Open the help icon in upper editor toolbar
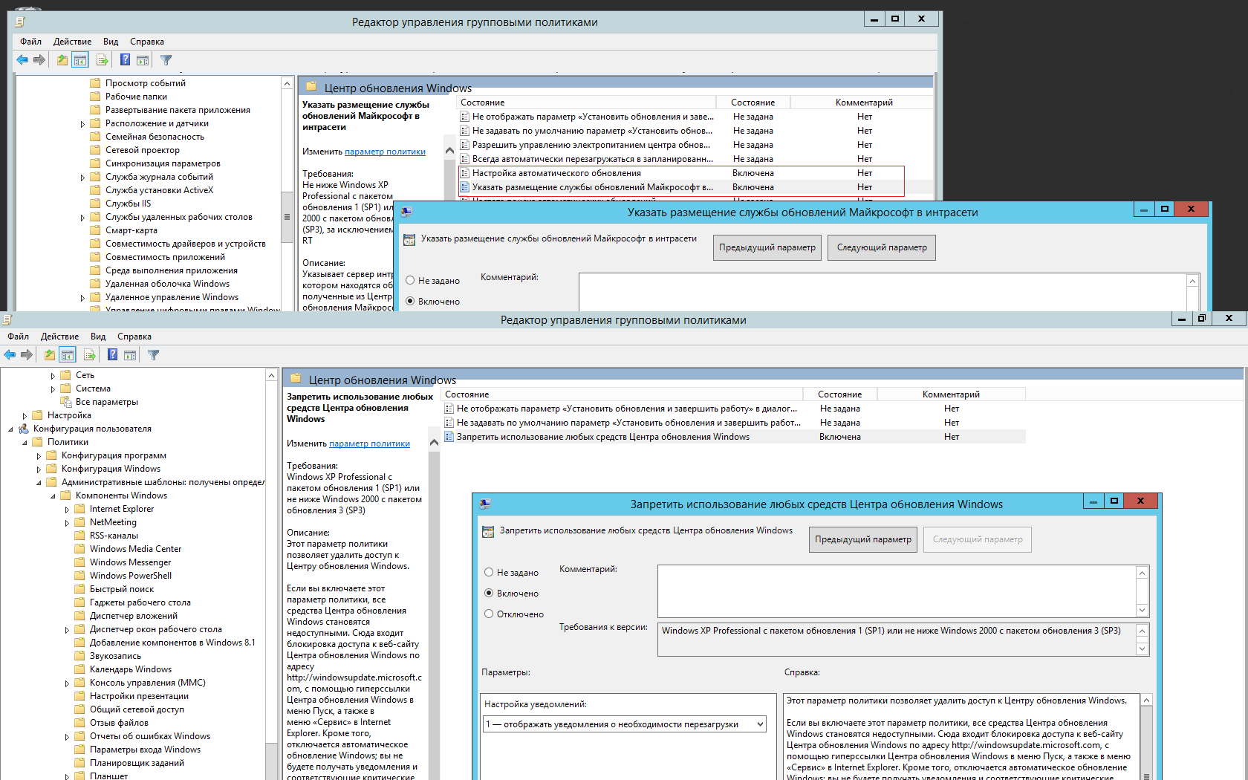Viewport: 1248px width, 780px height. tap(125, 60)
